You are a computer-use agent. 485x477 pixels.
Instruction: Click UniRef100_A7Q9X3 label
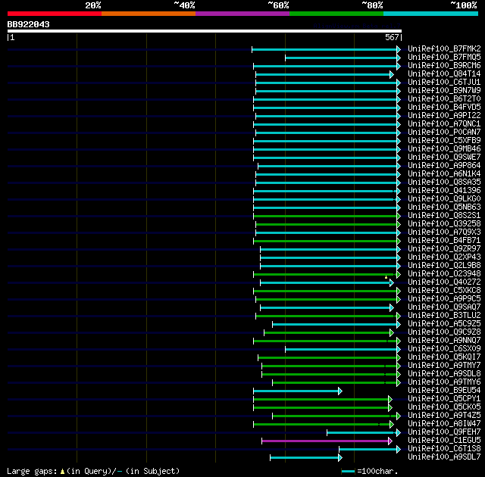click(444, 232)
